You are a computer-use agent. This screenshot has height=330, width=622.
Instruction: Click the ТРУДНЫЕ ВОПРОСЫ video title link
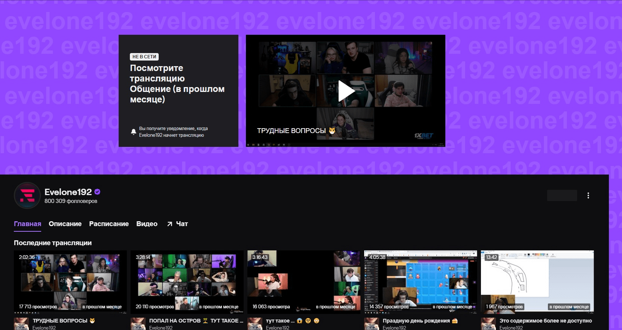click(x=64, y=321)
